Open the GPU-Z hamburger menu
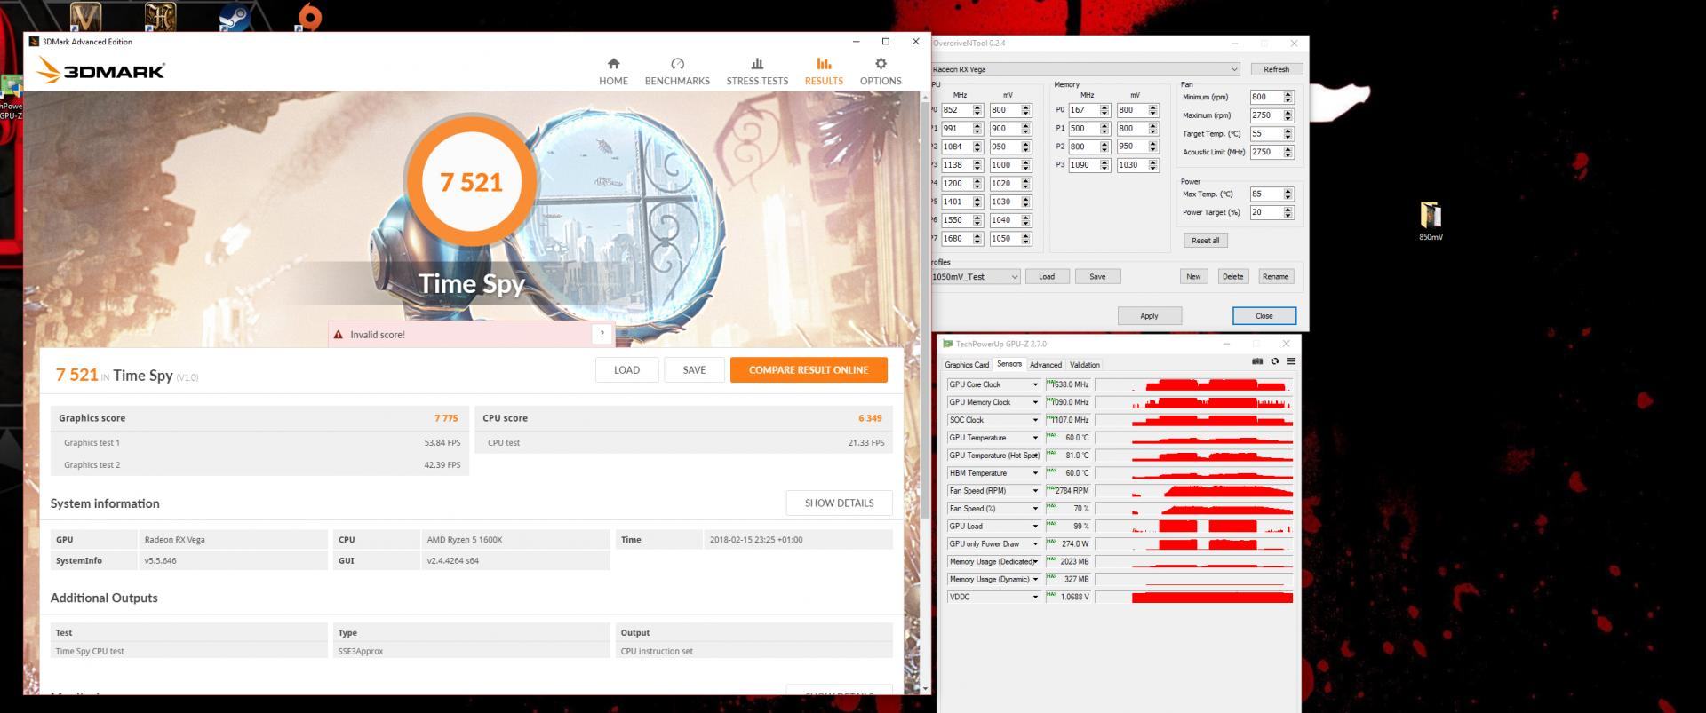The image size is (1706, 713). (1291, 361)
